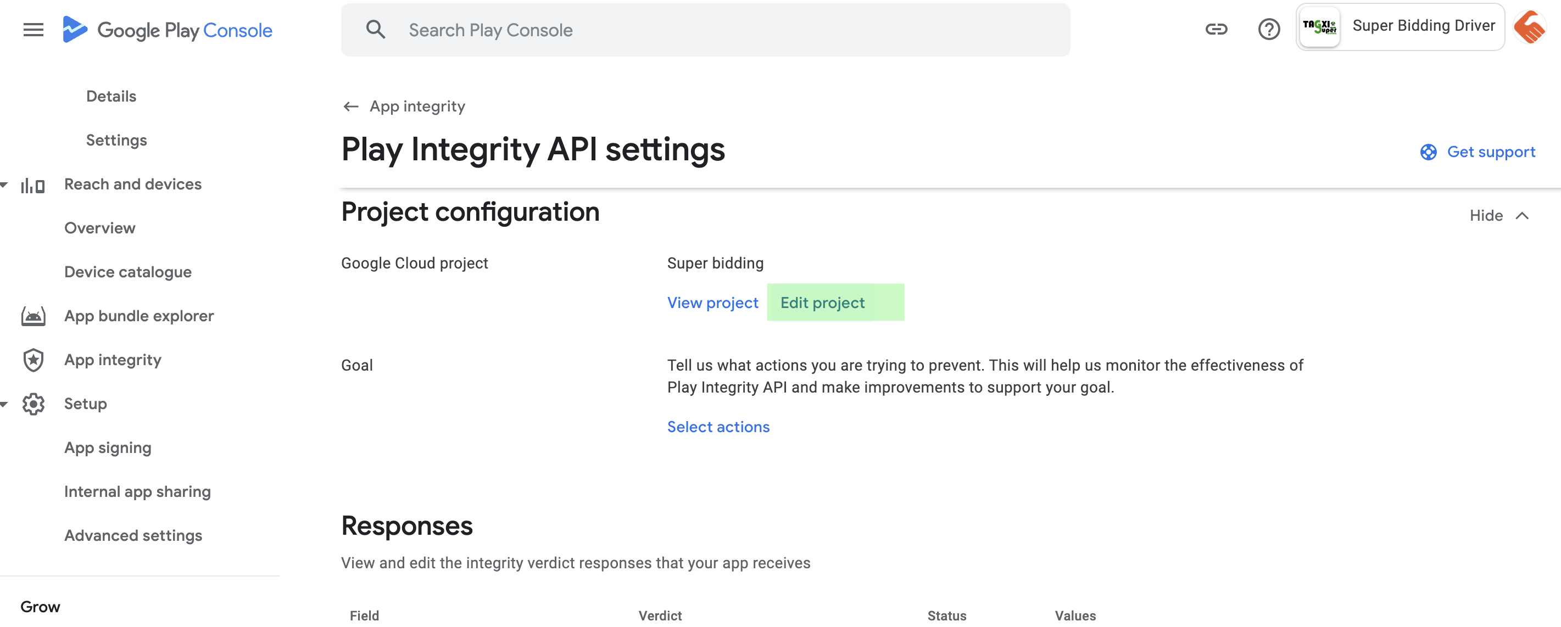
Task: Click the Responses section heading
Action: point(406,526)
